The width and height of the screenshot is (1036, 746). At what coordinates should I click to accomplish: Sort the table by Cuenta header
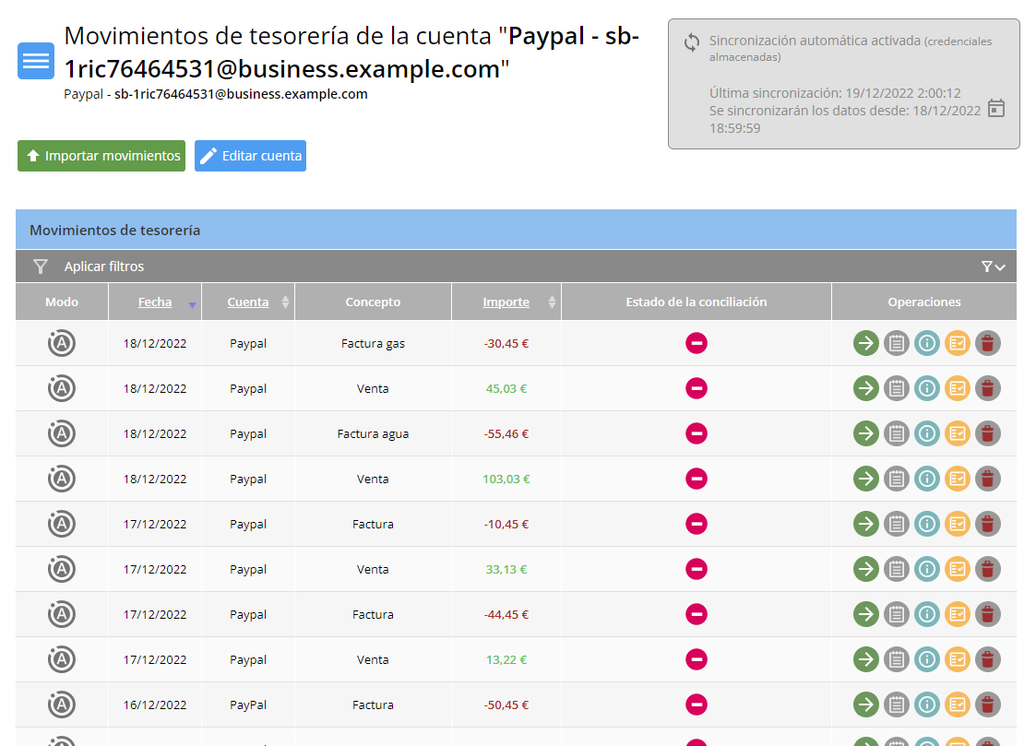click(248, 302)
